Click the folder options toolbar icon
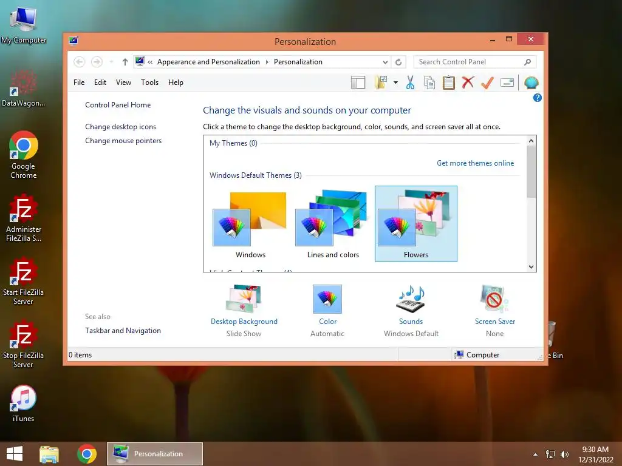622x466 pixels. pos(381,83)
